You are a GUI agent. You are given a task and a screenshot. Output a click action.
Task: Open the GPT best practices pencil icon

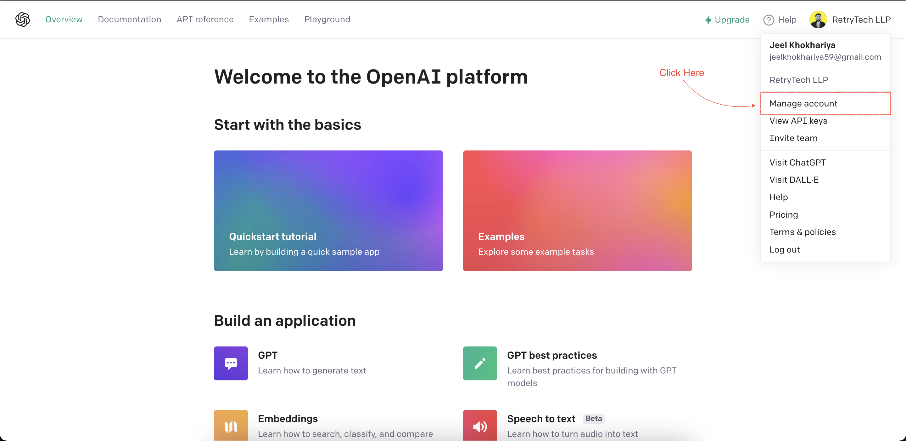click(480, 363)
